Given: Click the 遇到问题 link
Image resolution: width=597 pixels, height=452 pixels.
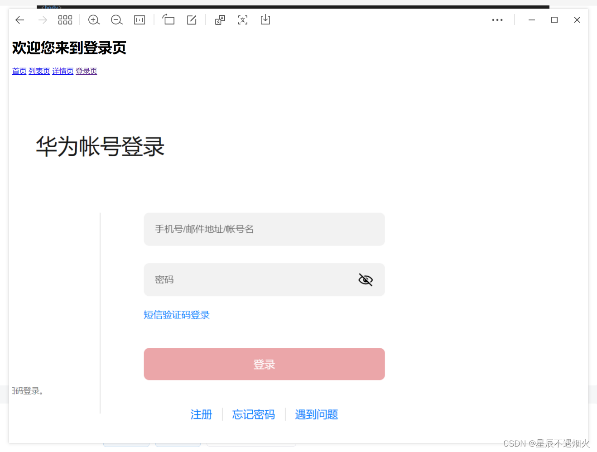Looking at the screenshot, I should click(x=317, y=414).
